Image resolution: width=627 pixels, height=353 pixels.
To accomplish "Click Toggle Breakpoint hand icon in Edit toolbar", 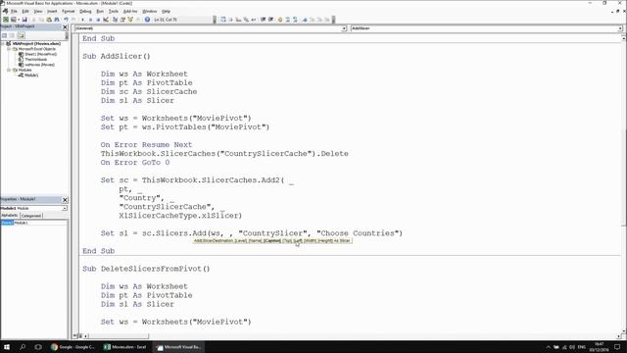I will click(280, 20).
